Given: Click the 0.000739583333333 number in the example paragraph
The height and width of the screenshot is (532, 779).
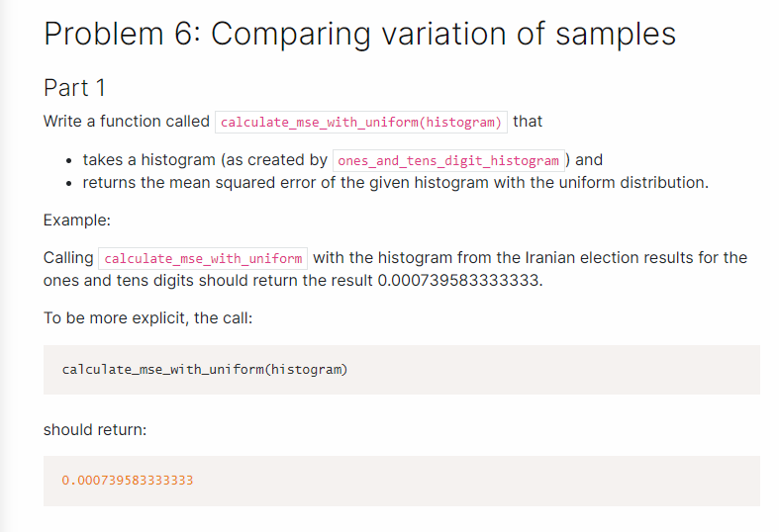Looking at the screenshot, I should pyautogui.click(x=460, y=280).
